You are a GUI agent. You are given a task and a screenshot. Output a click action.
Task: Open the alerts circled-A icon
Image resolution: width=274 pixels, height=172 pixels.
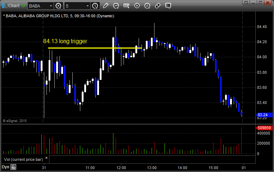pos(147,6)
